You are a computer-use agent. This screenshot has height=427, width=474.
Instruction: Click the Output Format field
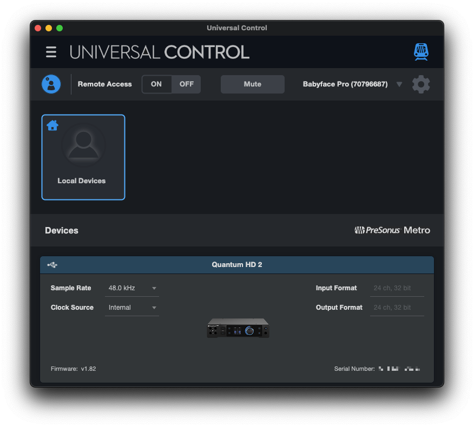[x=397, y=308]
